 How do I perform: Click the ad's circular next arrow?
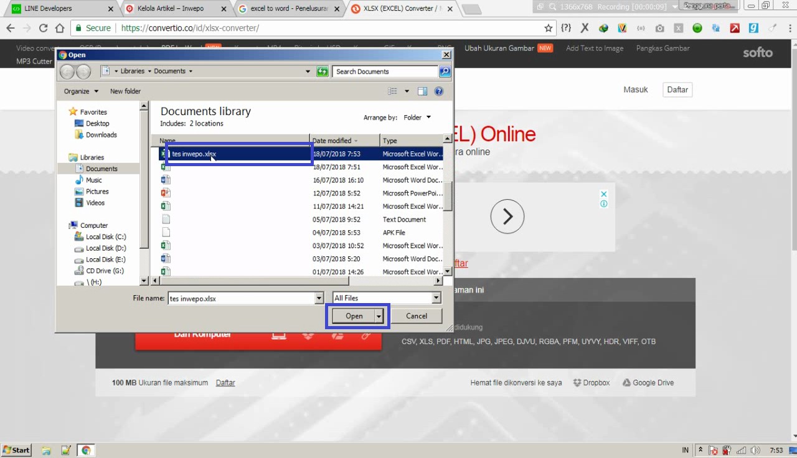click(507, 217)
